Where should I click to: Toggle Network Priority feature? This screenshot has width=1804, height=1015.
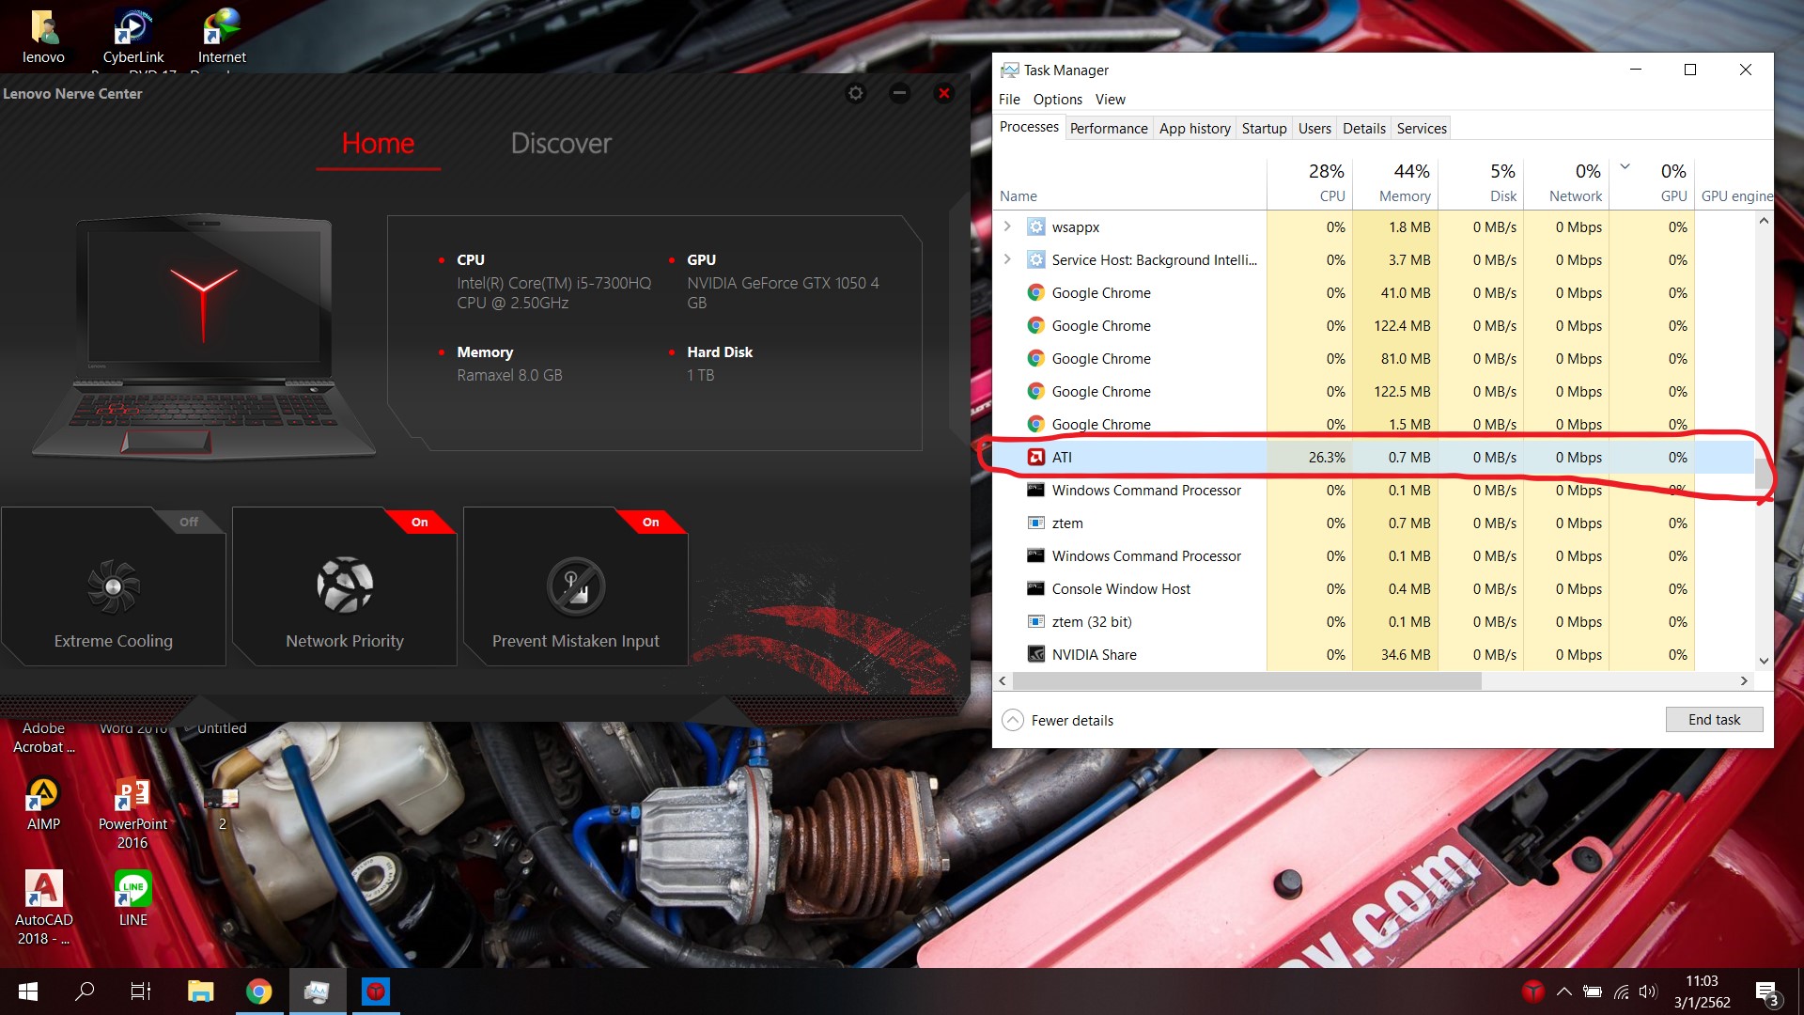pos(345,586)
